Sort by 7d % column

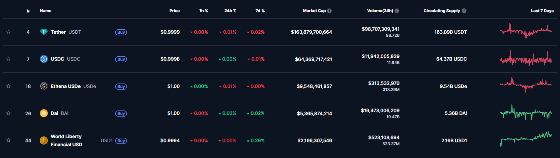coord(260,11)
